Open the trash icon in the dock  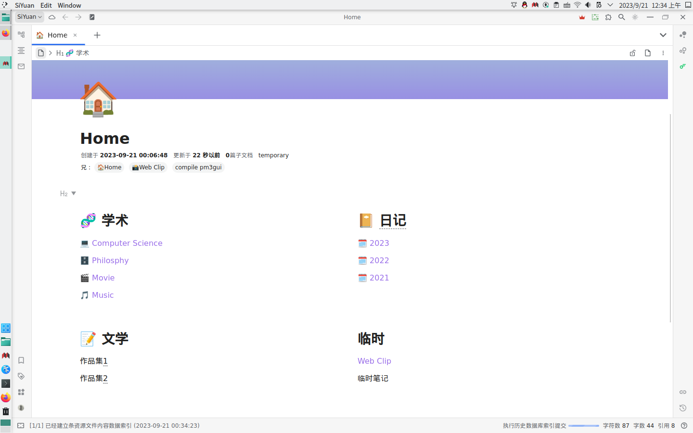coord(6,411)
